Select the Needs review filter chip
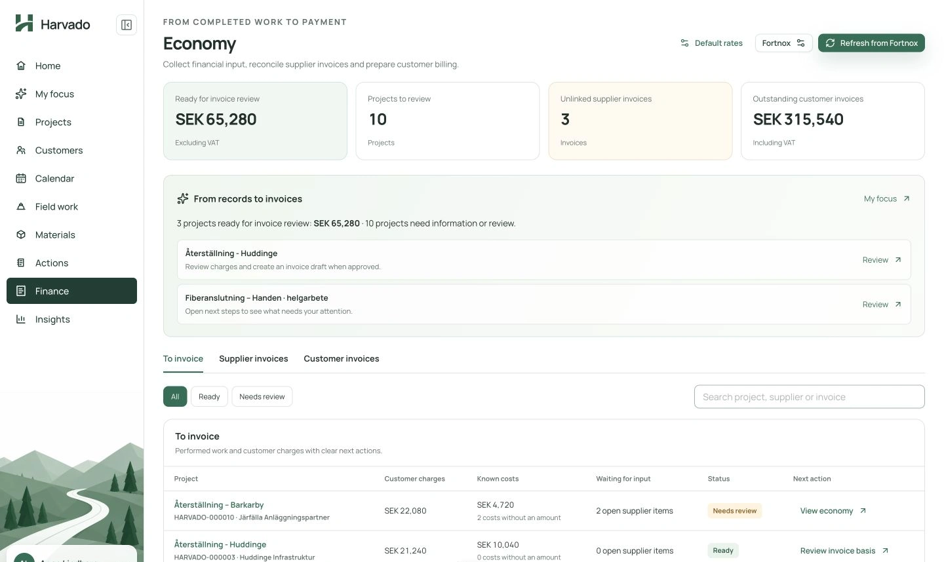 click(x=262, y=396)
